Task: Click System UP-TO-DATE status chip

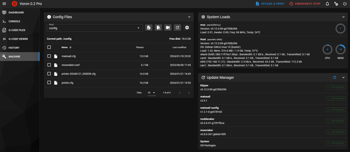Action: click(336, 143)
